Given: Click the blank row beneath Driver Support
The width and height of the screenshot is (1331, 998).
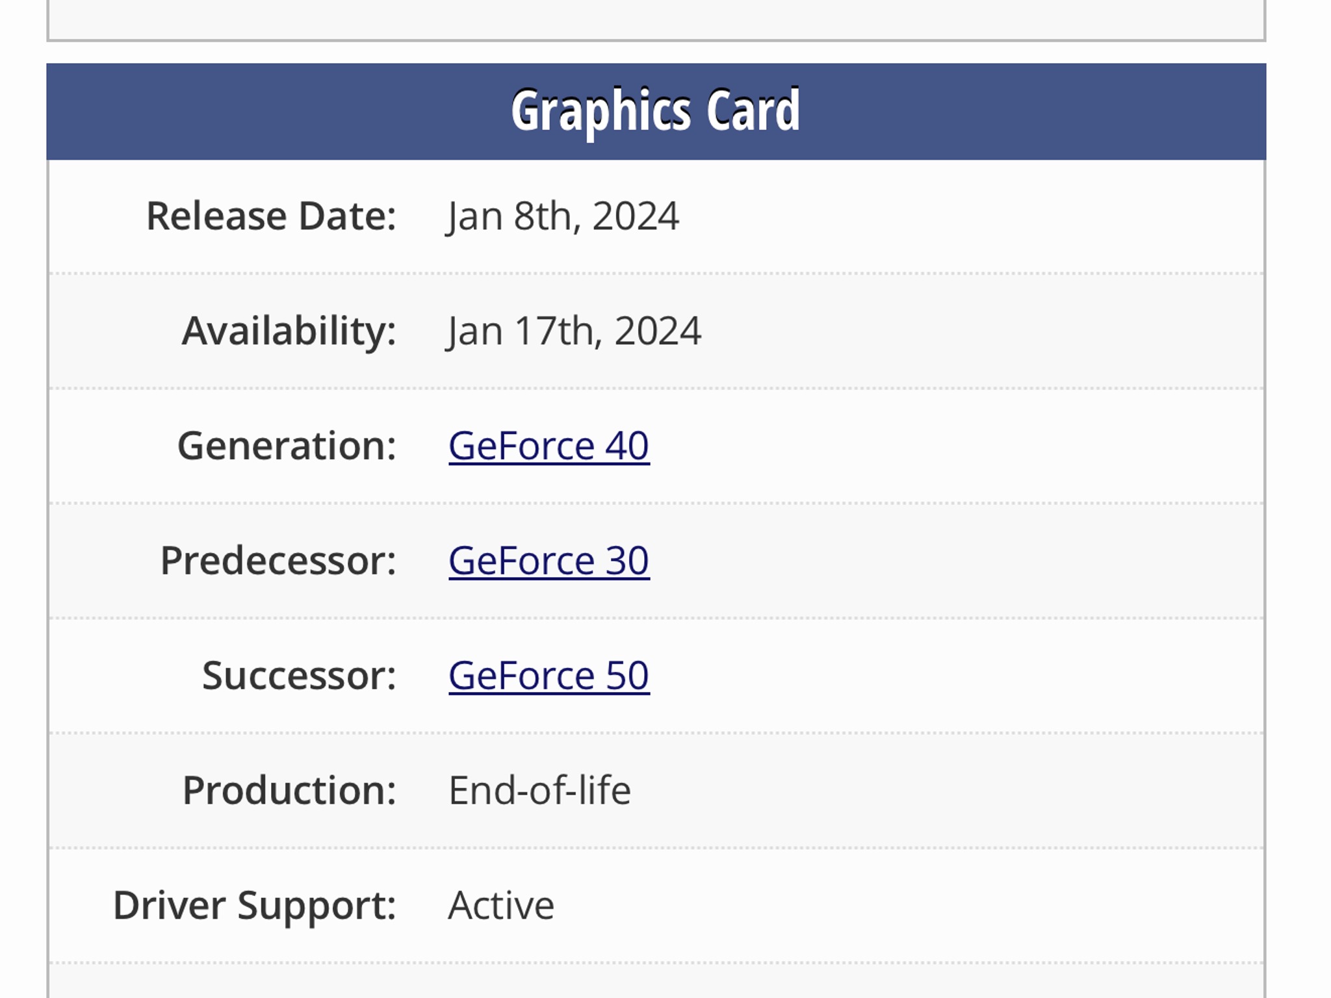Looking at the screenshot, I should (x=656, y=981).
